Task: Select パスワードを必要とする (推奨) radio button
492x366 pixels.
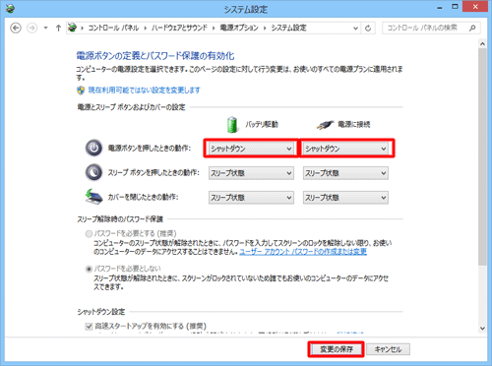Action: 89,234
